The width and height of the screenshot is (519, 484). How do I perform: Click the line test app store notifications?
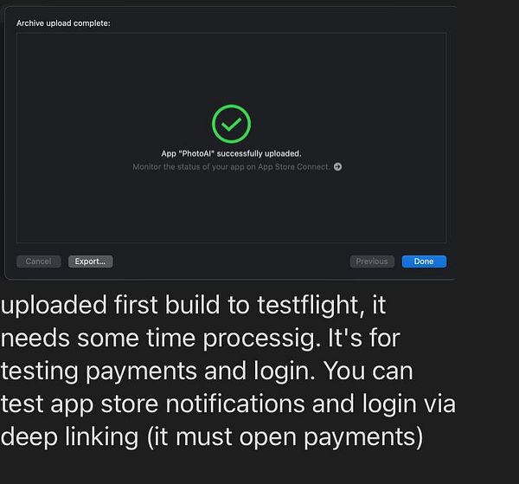point(227,404)
